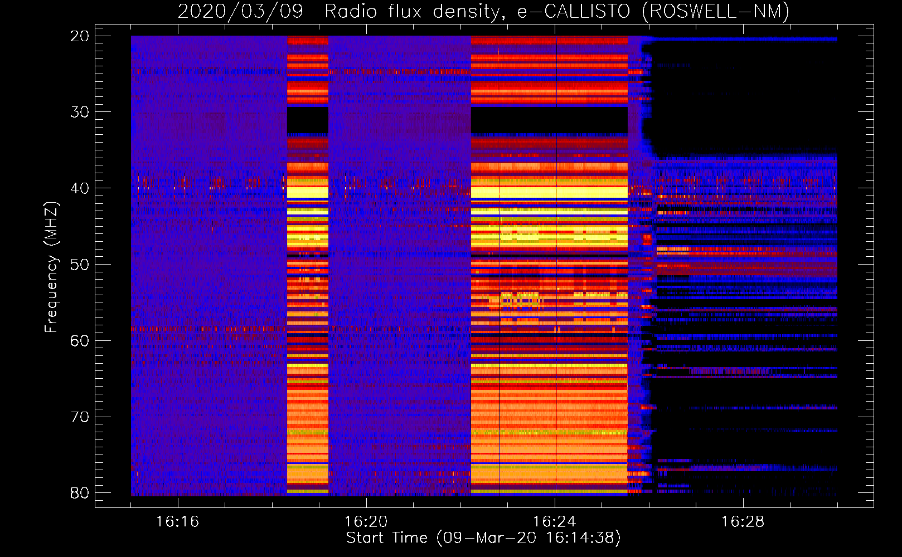Click the 20 frequency tick label

coord(80,36)
